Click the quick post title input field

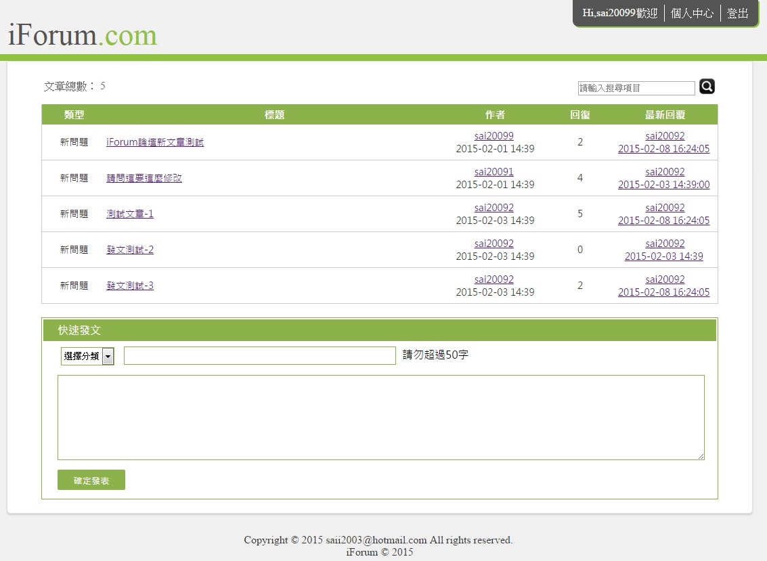click(260, 355)
